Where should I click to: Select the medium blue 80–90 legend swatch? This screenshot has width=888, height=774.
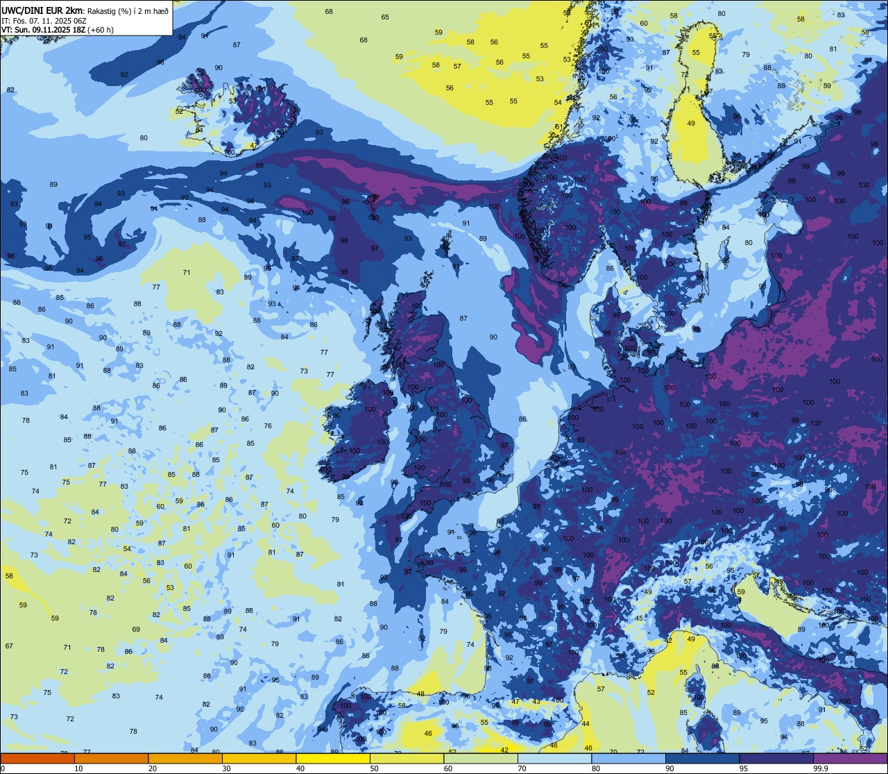(629, 758)
